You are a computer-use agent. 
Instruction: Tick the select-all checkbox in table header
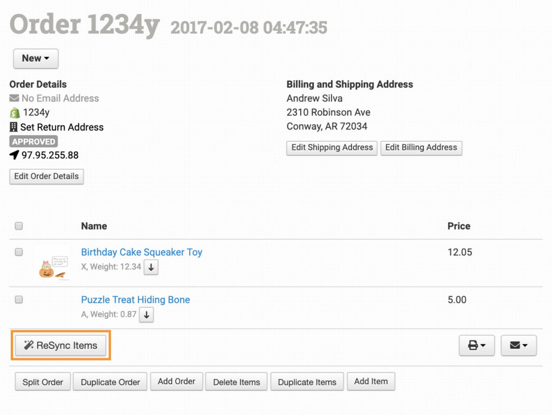tap(19, 226)
